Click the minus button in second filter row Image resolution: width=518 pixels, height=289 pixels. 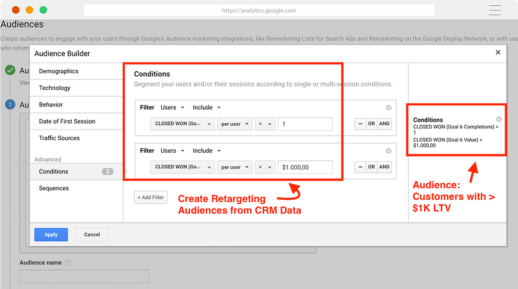point(360,167)
